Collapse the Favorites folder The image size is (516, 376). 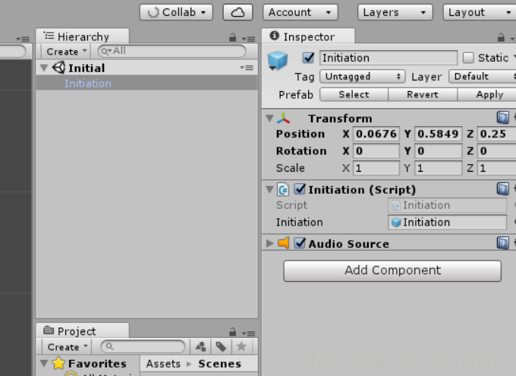[x=44, y=364]
